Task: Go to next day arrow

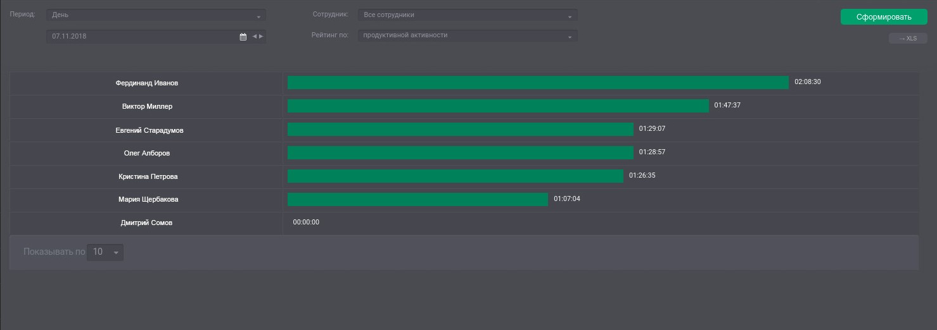Action: click(x=261, y=37)
